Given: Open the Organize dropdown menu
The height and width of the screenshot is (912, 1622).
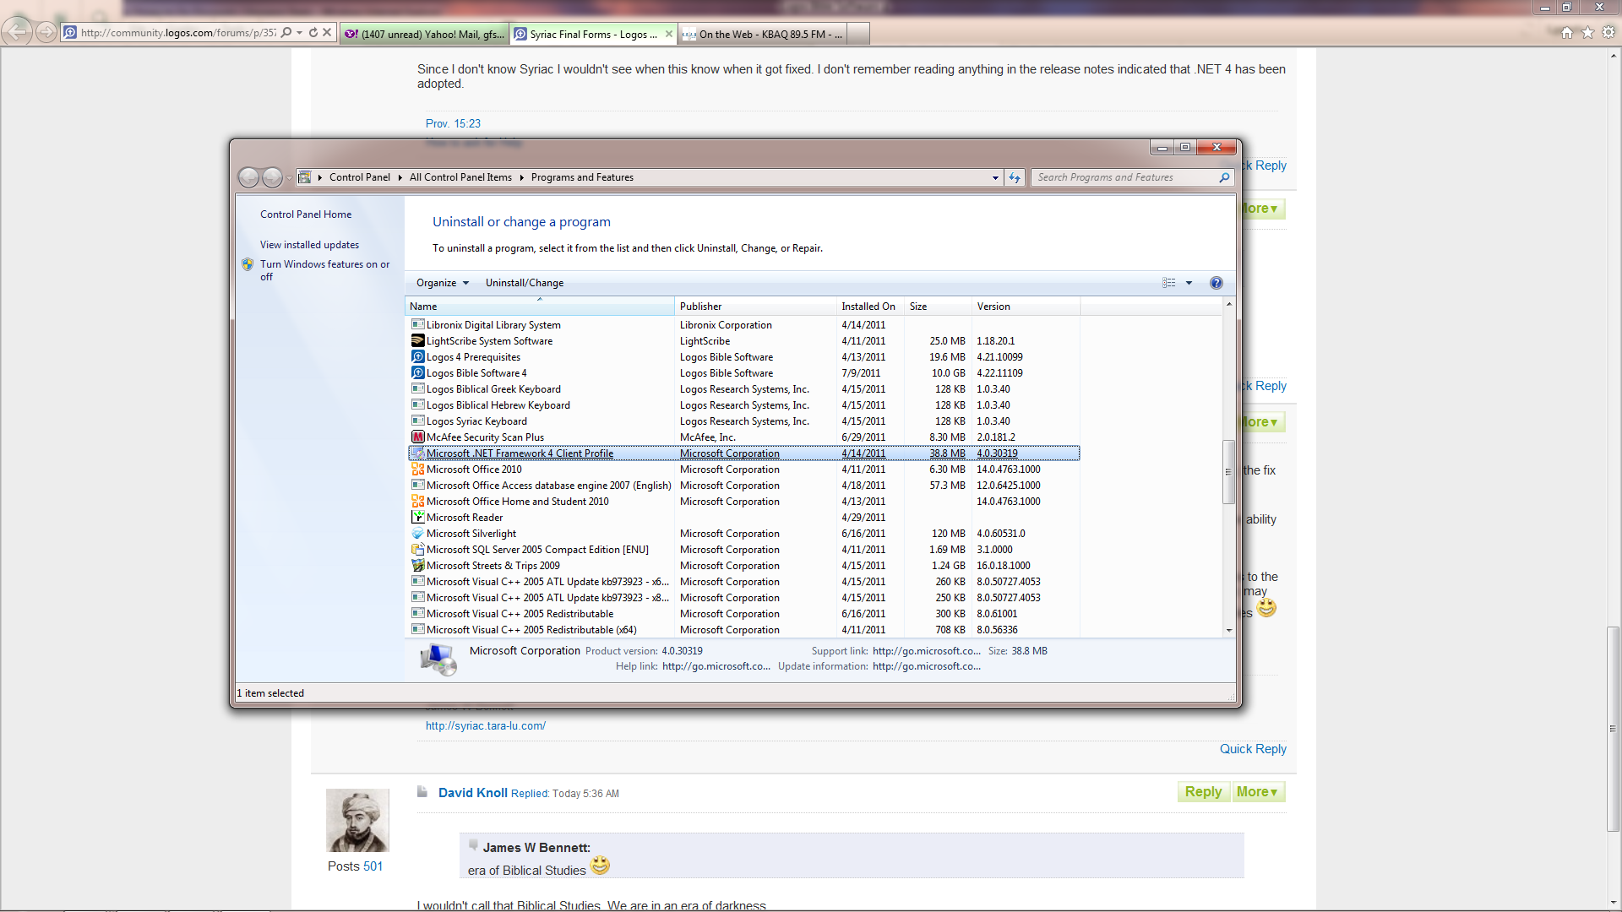Looking at the screenshot, I should (442, 283).
